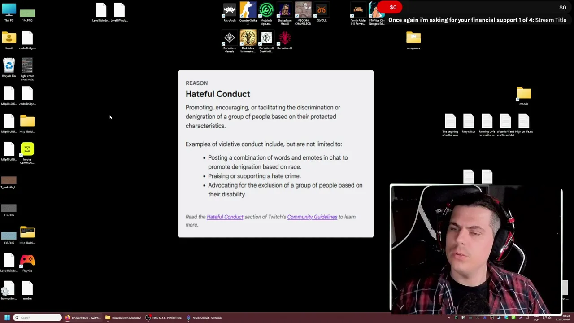Open the Recycle Bin
574x323 pixels.
coord(9,68)
